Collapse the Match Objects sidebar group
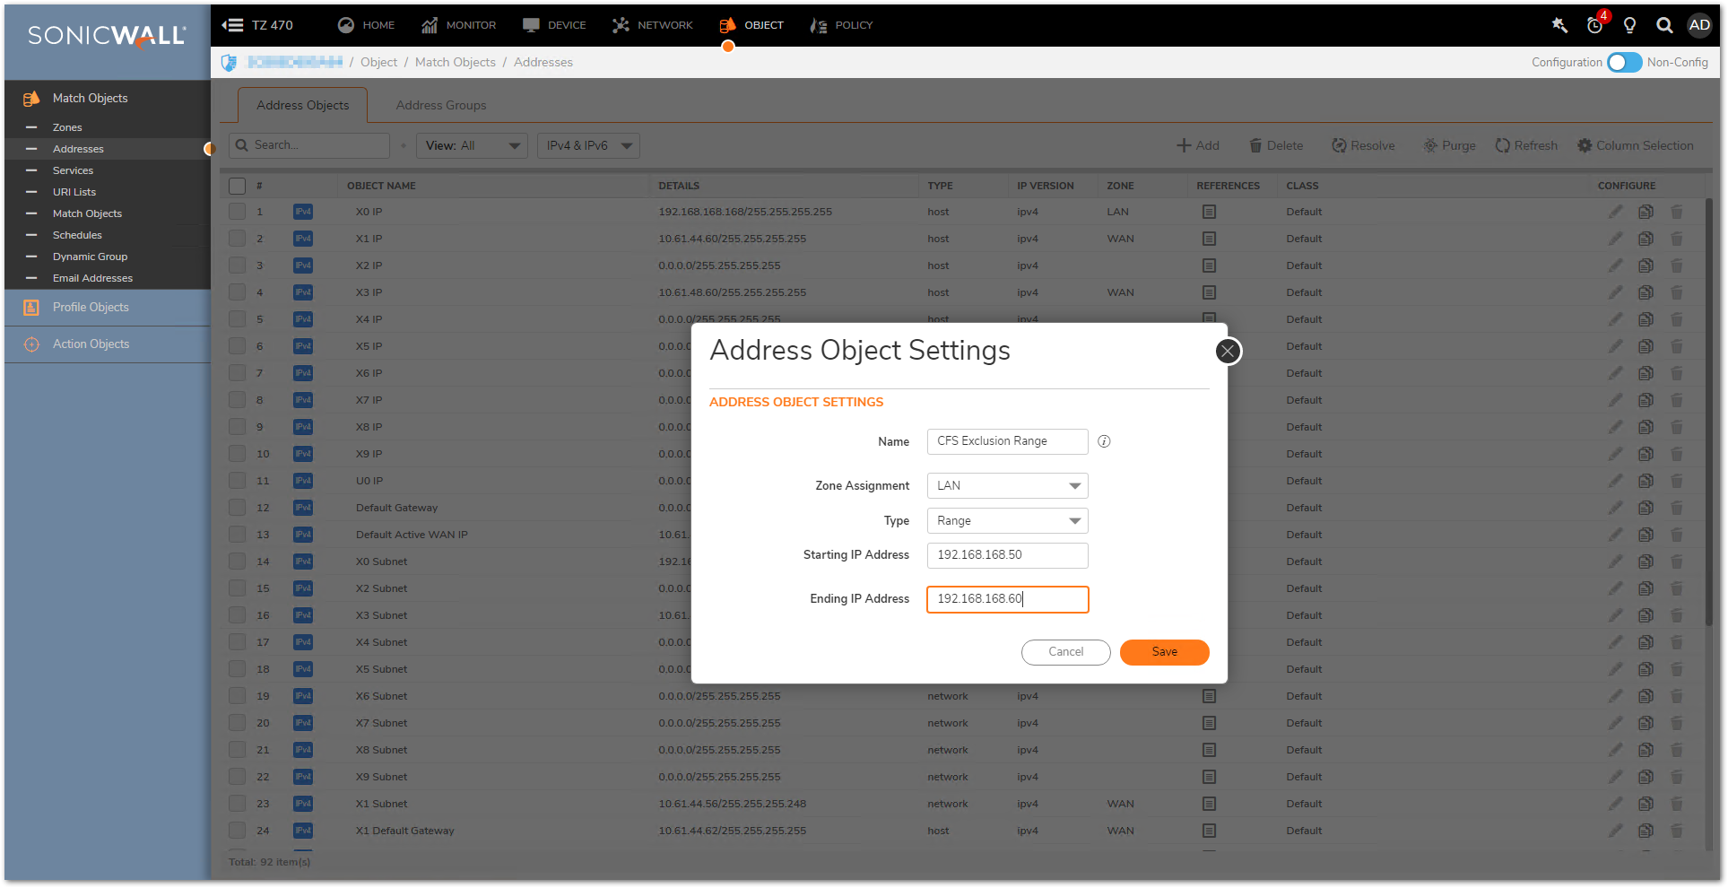 108,99
